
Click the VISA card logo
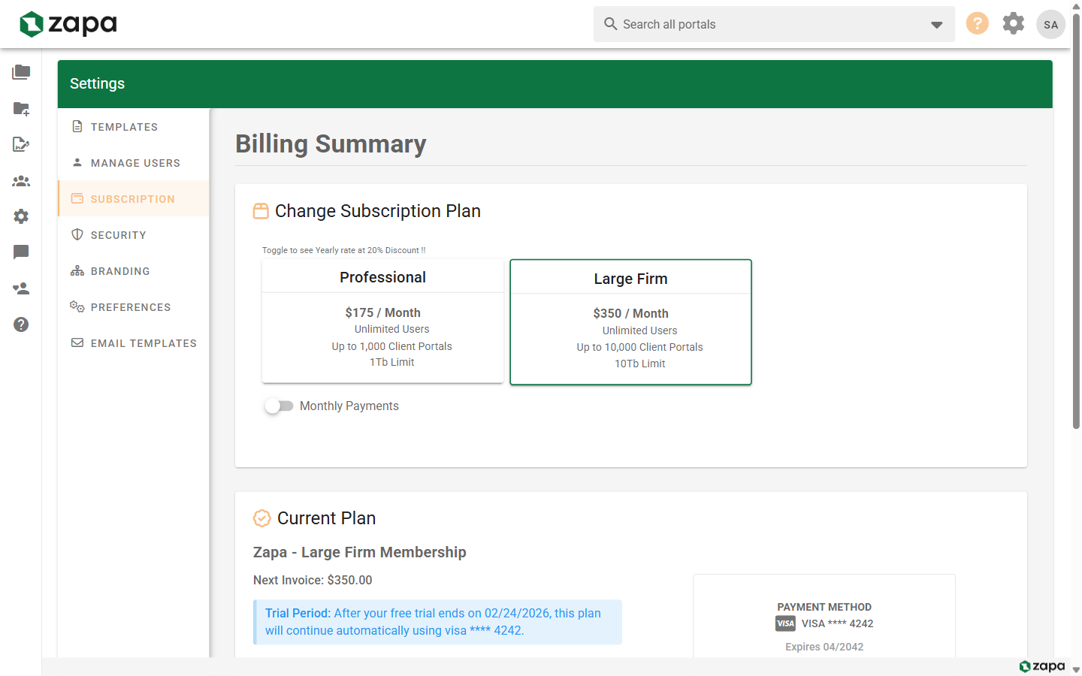(785, 623)
